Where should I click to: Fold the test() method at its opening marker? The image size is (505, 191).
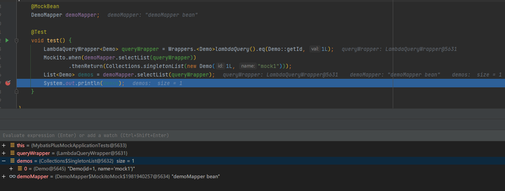(16, 40)
